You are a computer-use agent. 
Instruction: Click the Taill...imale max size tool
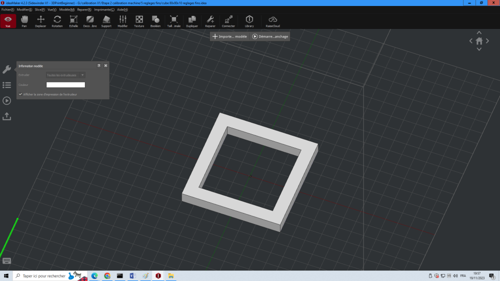click(174, 21)
